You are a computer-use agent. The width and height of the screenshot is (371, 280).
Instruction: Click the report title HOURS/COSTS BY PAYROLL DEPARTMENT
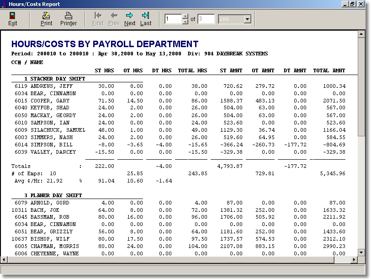click(x=105, y=44)
